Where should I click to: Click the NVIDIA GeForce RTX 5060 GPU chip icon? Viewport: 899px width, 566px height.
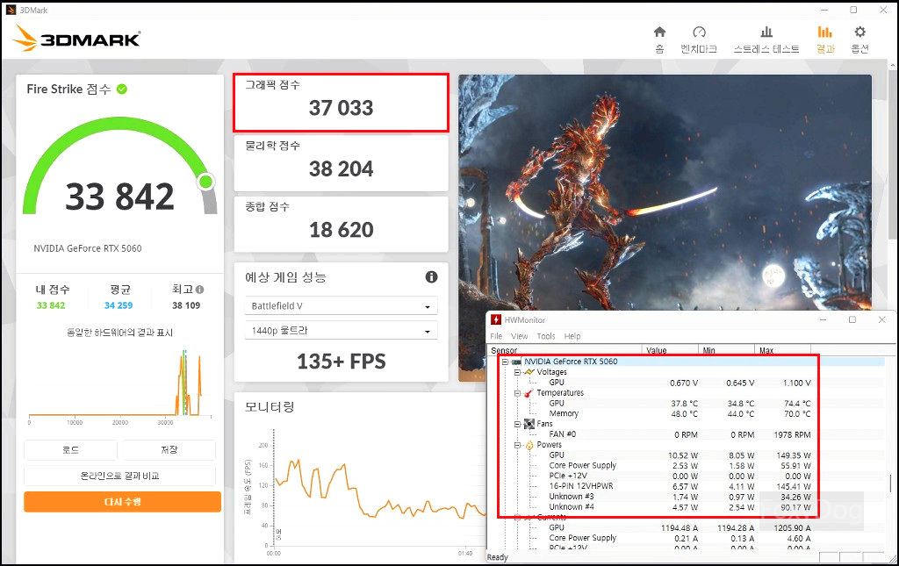click(x=516, y=362)
